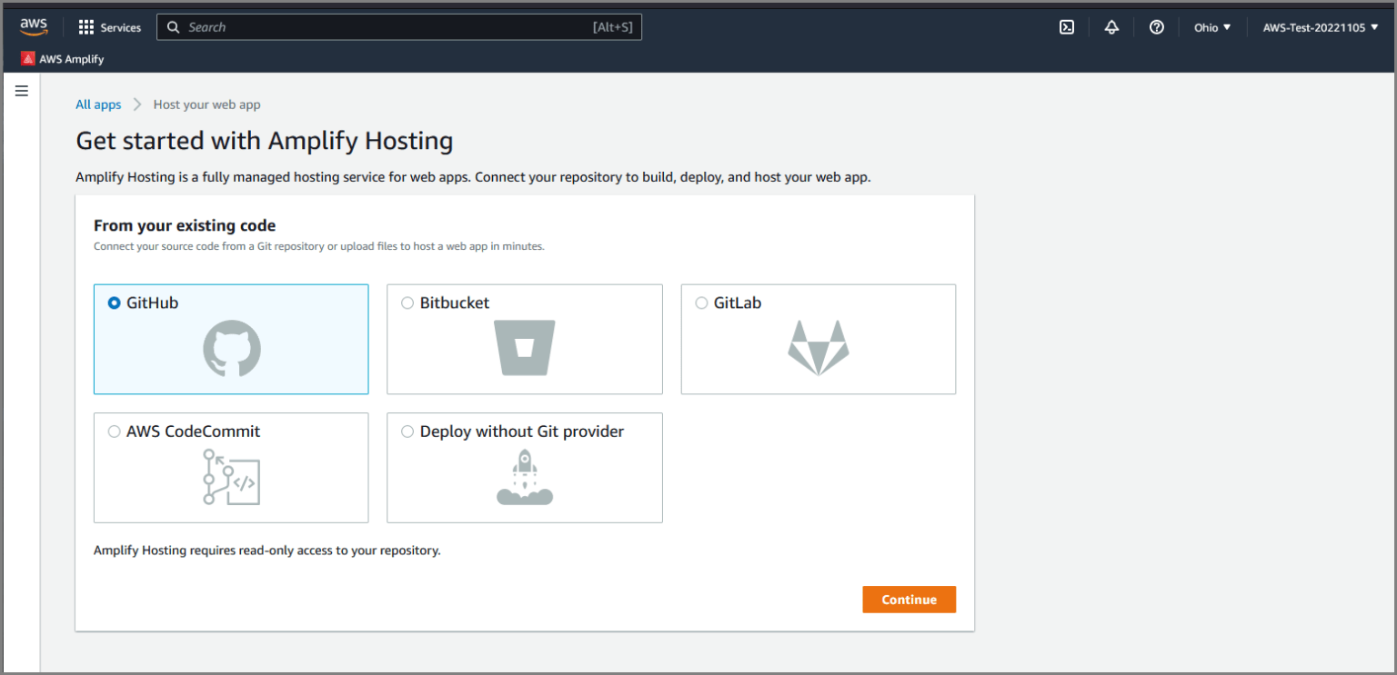Click the Bitbucket bucket logo

coord(525,348)
